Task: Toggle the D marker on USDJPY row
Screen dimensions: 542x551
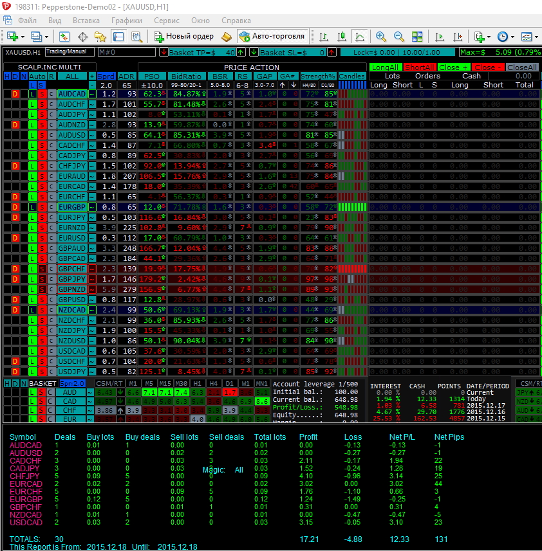Action: pyautogui.click(x=15, y=372)
